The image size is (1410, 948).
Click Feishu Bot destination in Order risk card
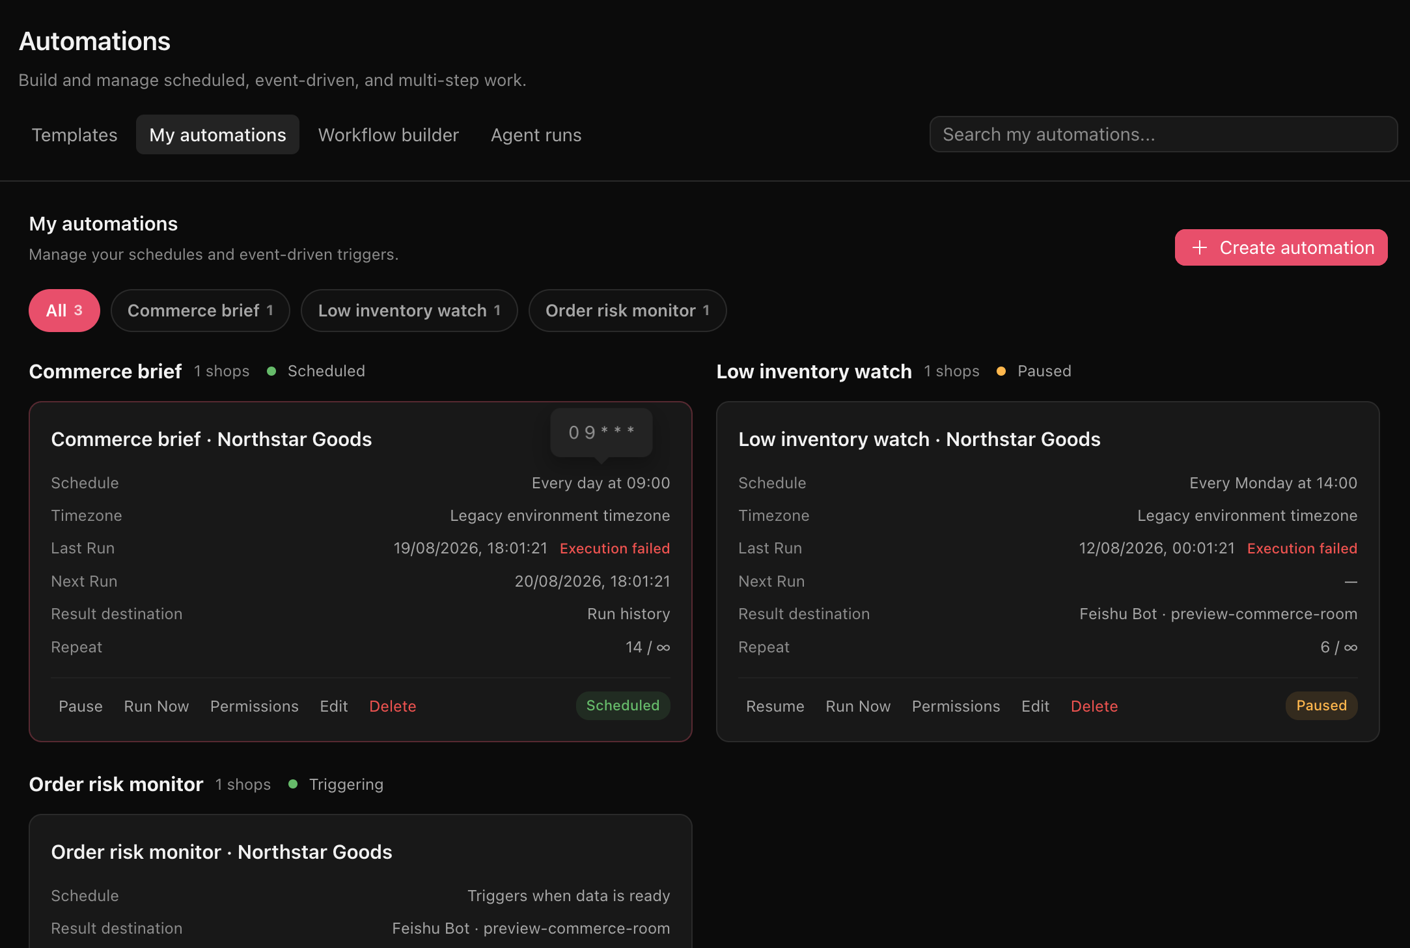(531, 928)
